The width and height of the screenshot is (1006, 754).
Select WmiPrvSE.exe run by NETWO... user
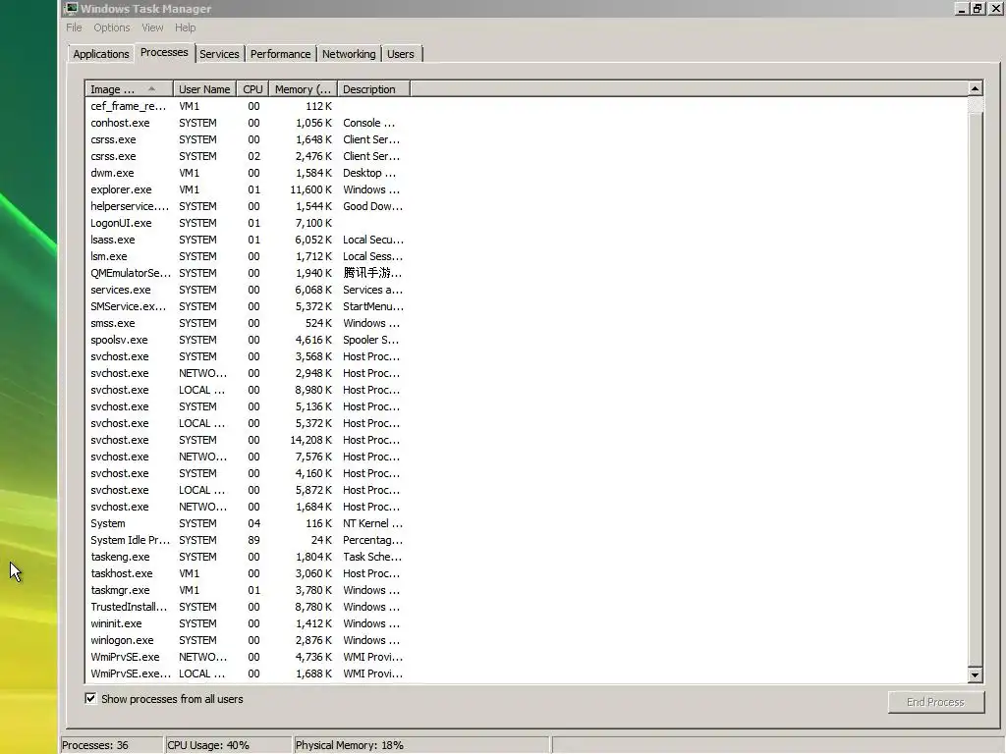pos(247,657)
